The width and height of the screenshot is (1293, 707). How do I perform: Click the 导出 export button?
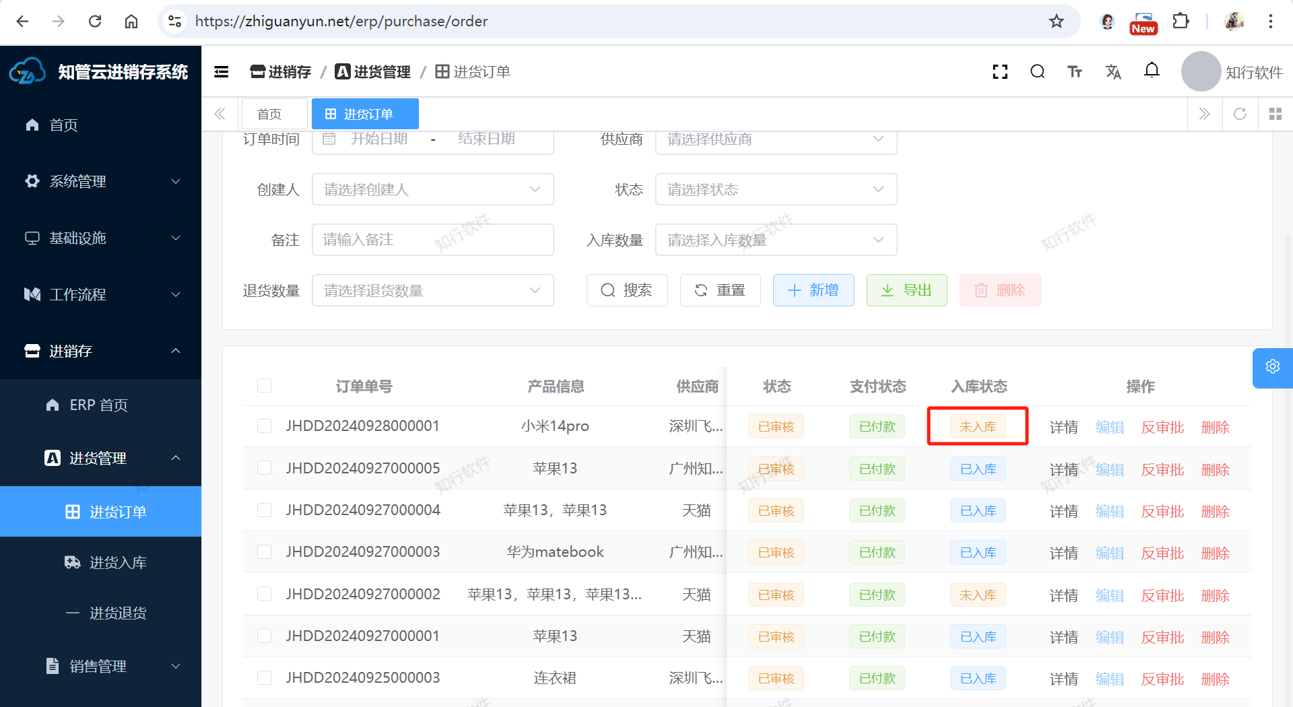(x=906, y=290)
